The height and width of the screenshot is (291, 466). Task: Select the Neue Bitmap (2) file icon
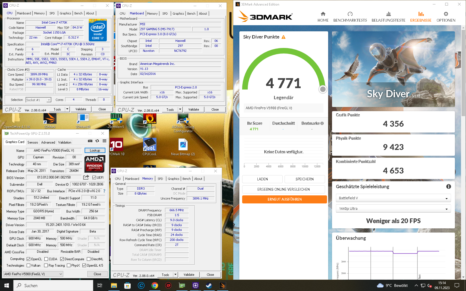coord(183,147)
